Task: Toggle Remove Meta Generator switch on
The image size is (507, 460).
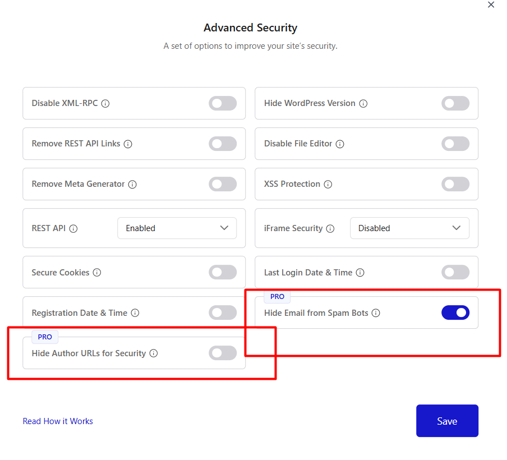Action: point(223,184)
